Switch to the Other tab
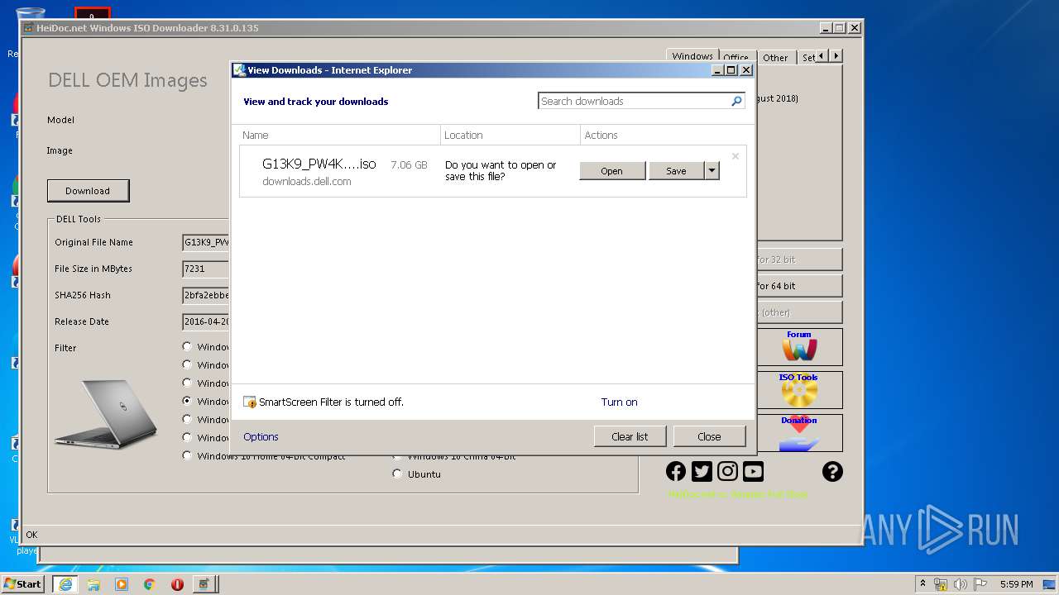Screen dimensions: 1059x595 pyautogui.click(x=775, y=58)
